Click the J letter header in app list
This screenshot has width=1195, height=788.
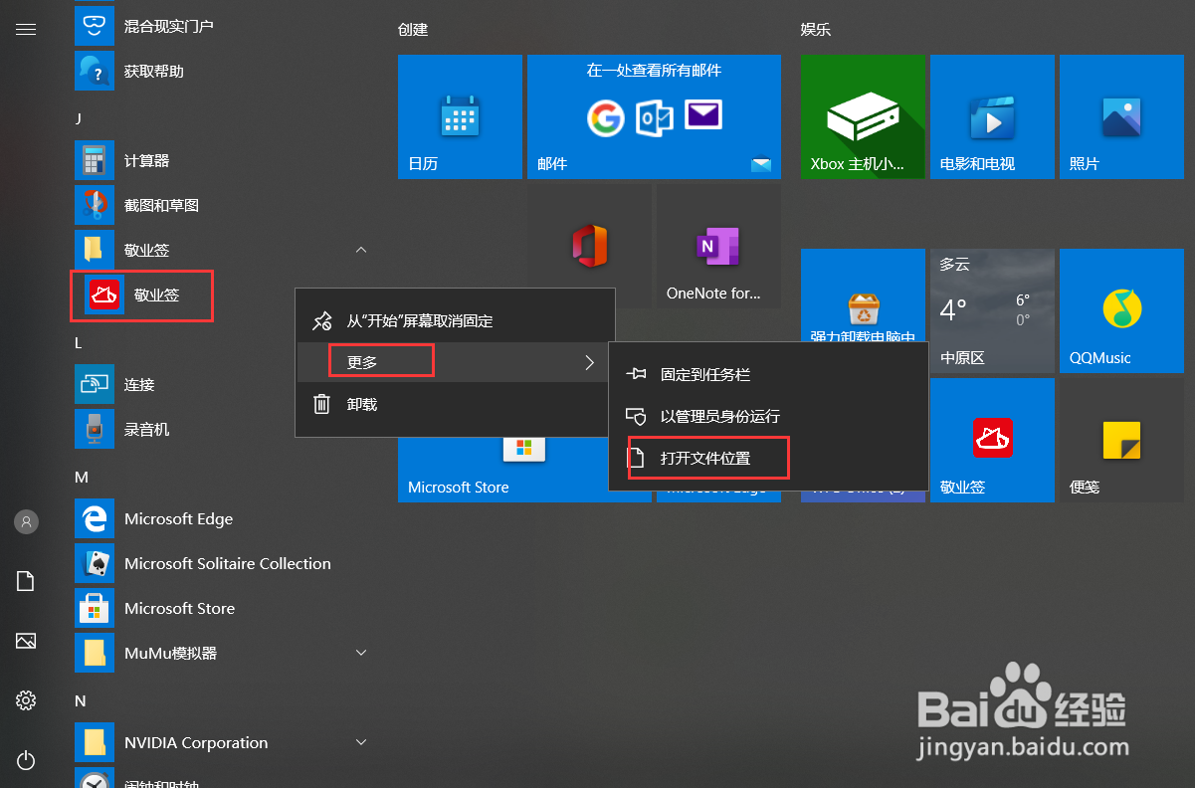pos(78,118)
